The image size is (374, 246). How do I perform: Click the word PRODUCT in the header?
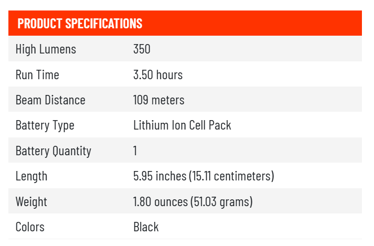pos(40,24)
